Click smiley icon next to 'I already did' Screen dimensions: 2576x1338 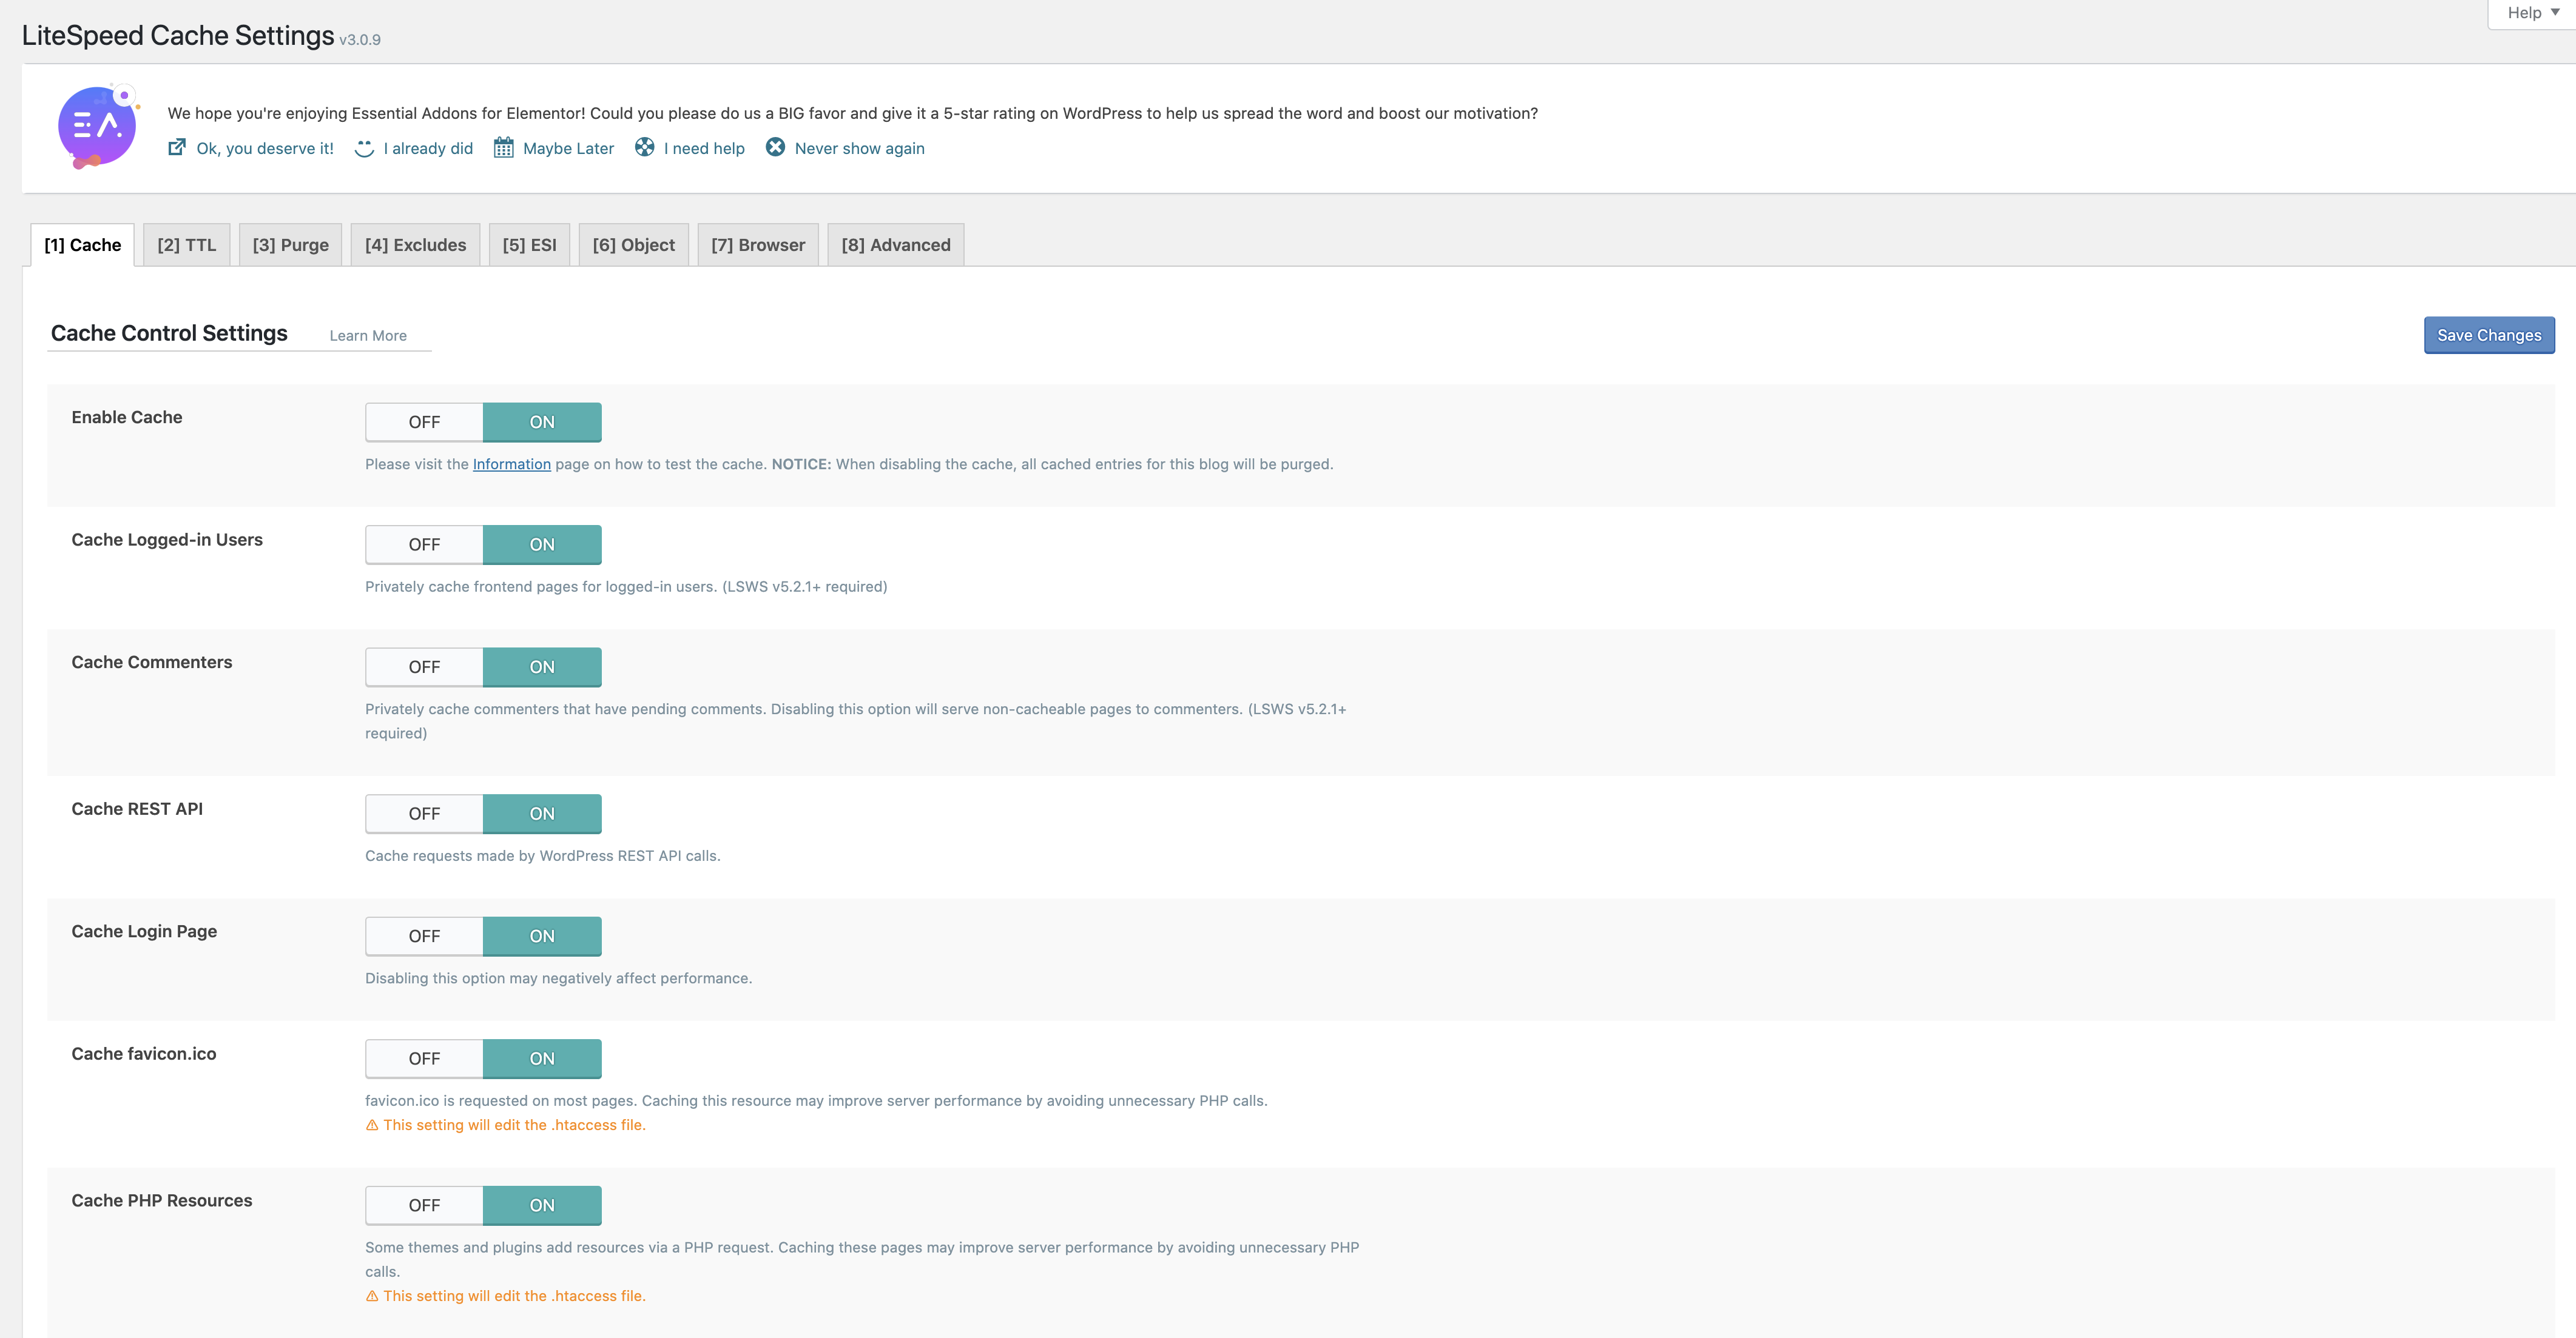click(364, 148)
